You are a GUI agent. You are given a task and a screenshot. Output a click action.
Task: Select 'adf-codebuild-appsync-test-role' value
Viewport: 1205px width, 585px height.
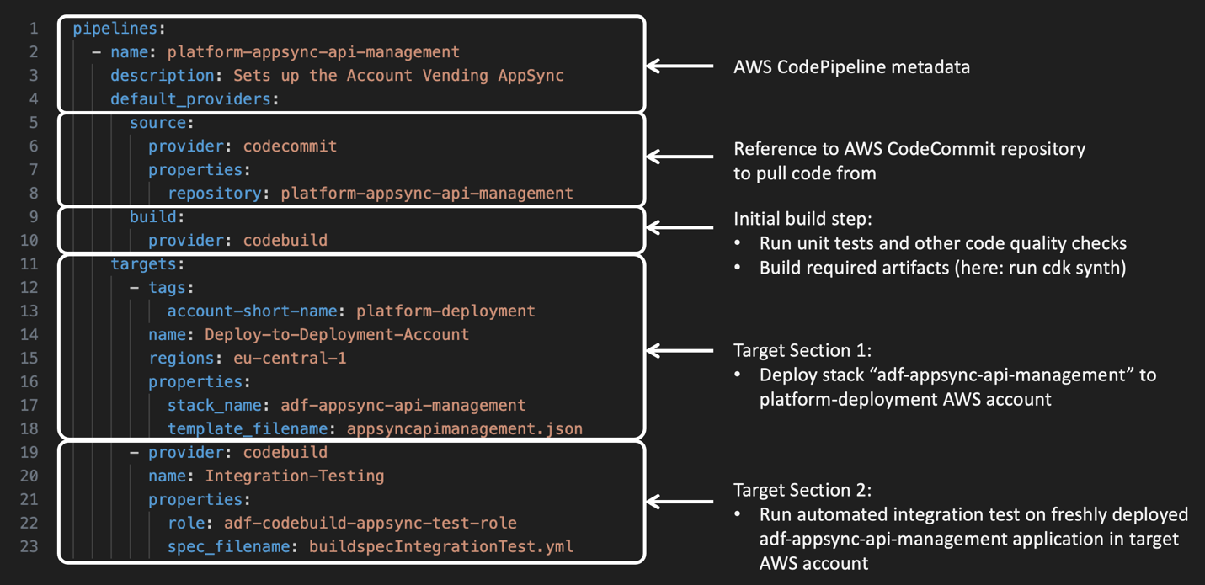click(x=371, y=524)
